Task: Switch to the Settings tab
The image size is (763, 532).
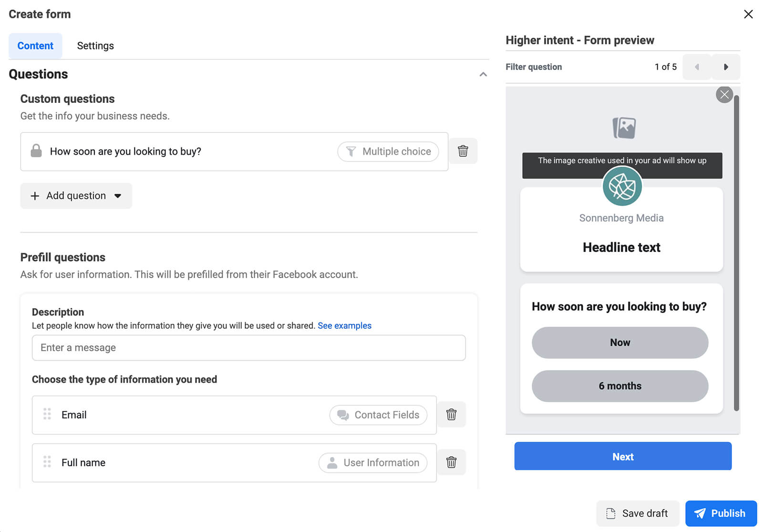Action: coord(95,46)
